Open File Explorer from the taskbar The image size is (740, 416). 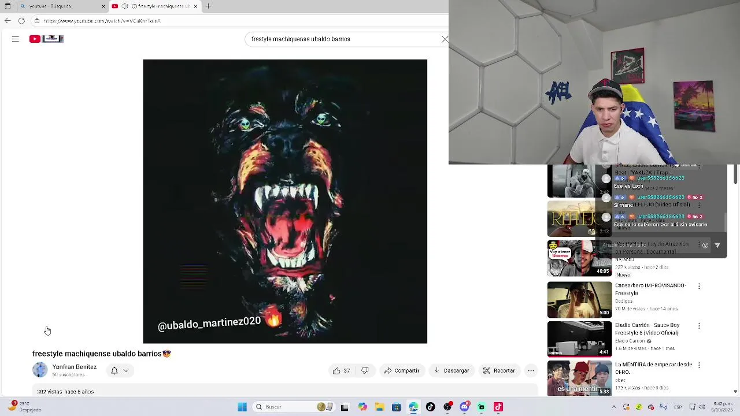(379, 407)
